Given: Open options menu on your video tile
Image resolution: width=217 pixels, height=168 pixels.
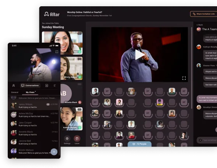Looking at the screenshot, I should 80,34.
